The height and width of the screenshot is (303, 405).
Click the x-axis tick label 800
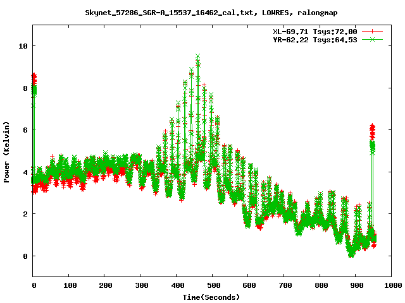(x=321, y=285)
